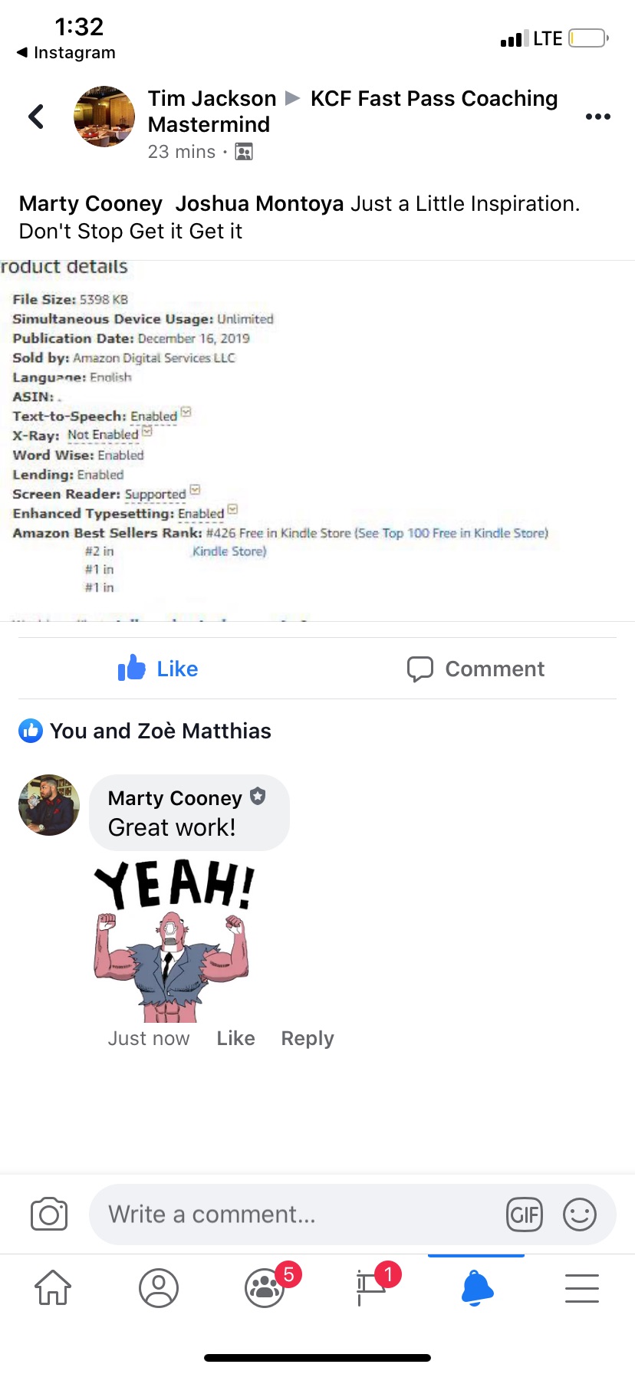
Task: Return to Instagram via status bar link
Action: [66, 53]
